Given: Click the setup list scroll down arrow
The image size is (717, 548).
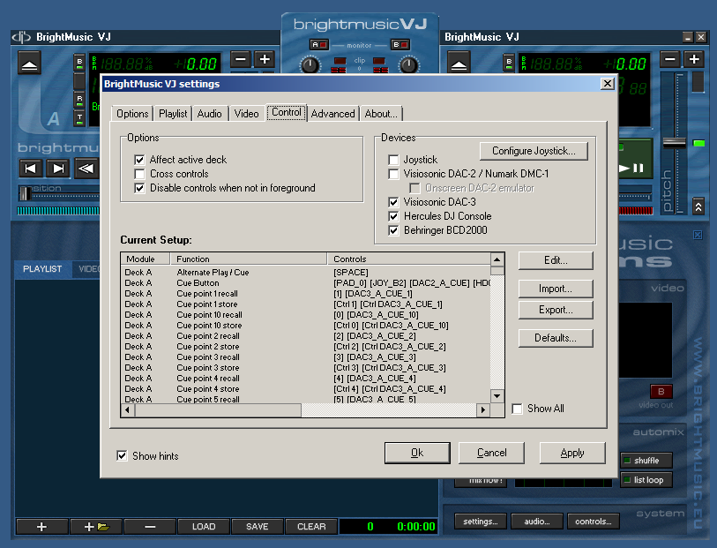Looking at the screenshot, I should coord(497,396).
